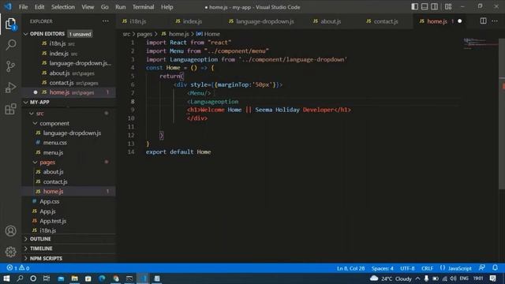
Task: Open the Extensions view
Action: (x=10, y=109)
